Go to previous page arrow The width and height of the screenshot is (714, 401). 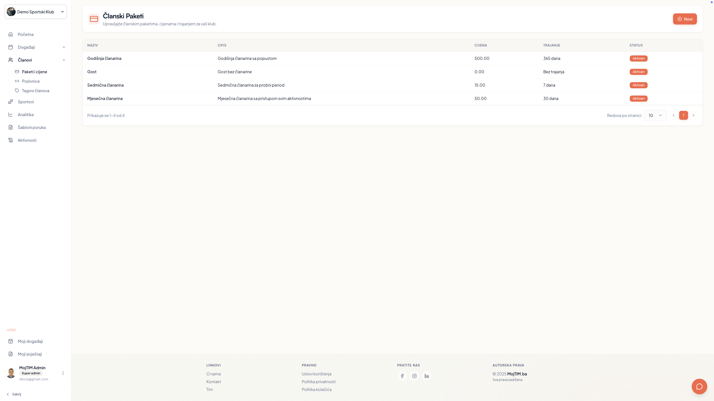(x=674, y=115)
